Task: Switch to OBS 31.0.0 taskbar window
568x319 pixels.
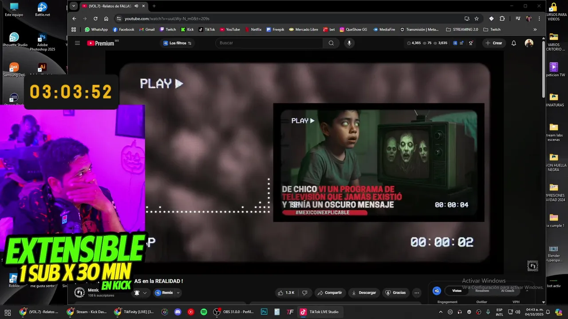Action: tap(233, 312)
